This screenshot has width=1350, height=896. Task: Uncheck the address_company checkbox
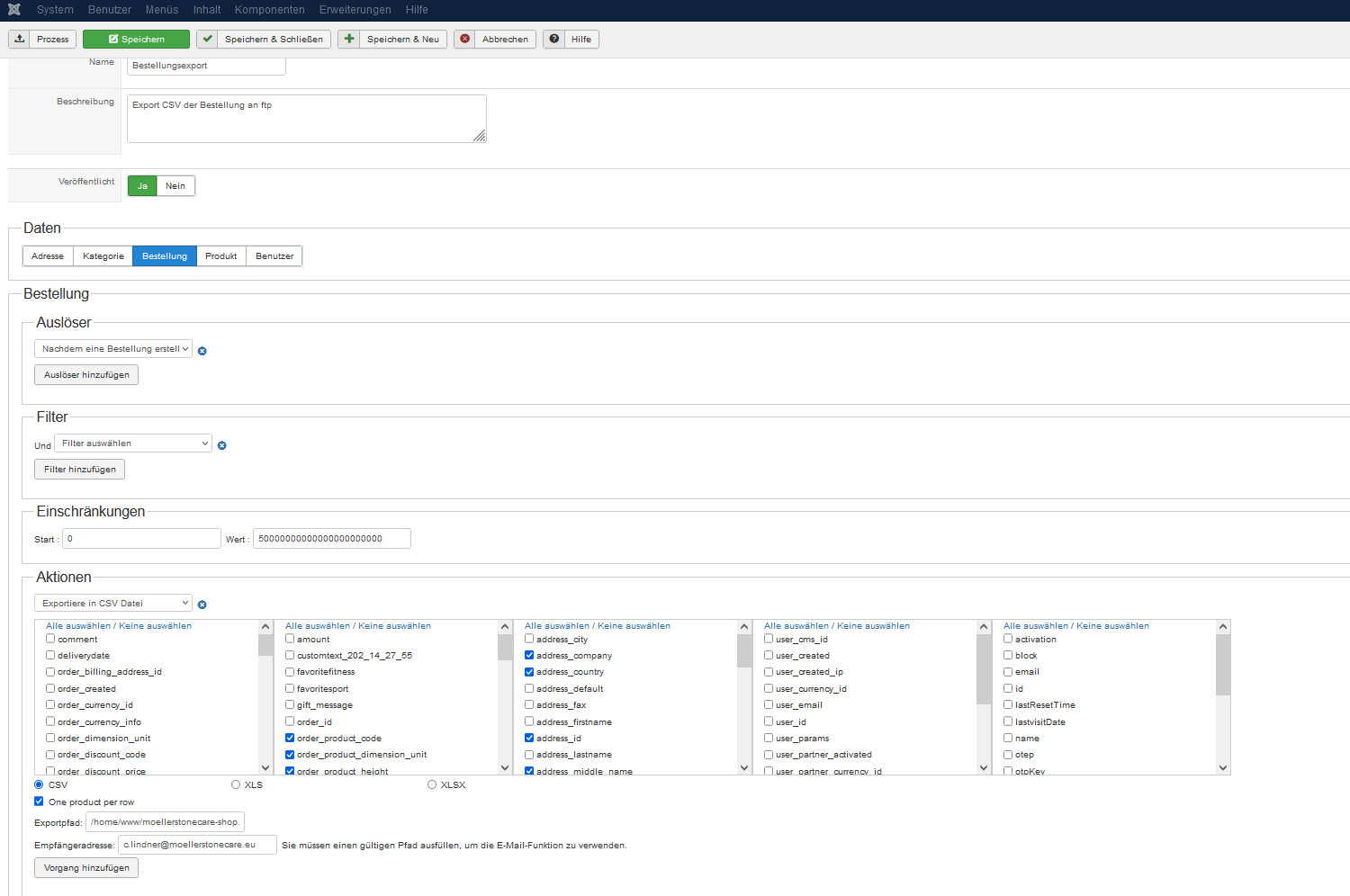(529, 656)
